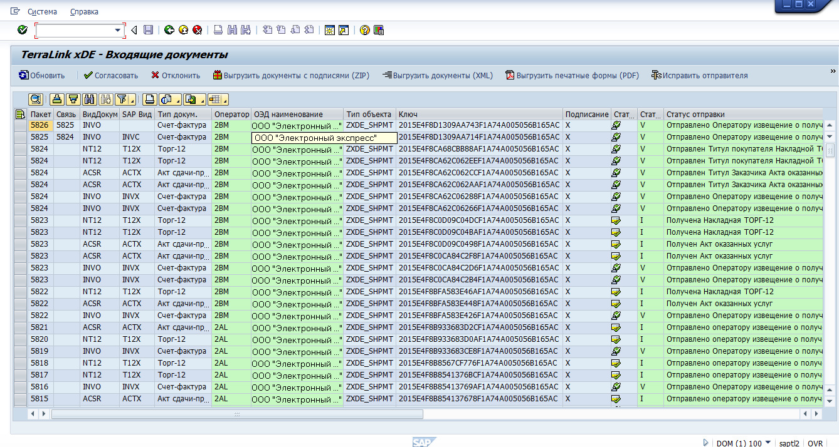The width and height of the screenshot is (839, 447).
Task: Click Выгрузить документы с подписями (ZIP)
Action: [292, 75]
